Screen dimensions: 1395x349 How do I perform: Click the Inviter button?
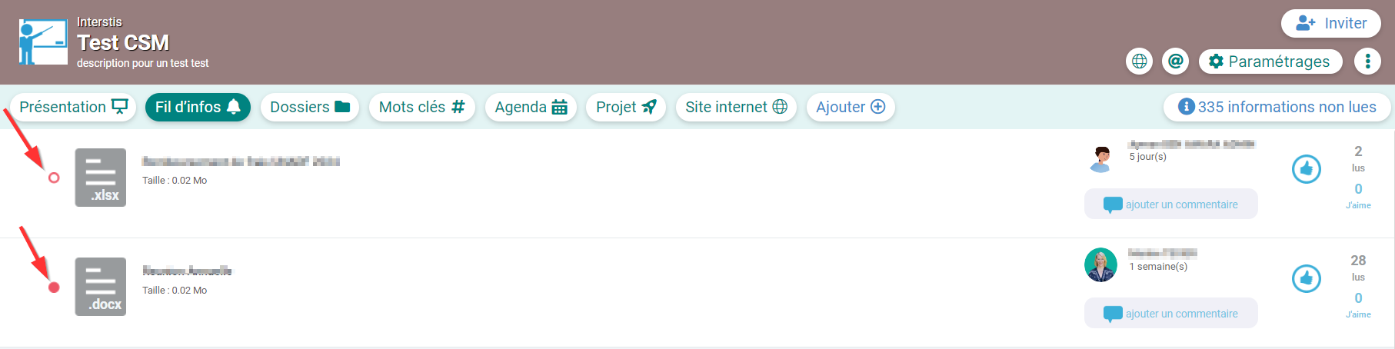[1331, 23]
